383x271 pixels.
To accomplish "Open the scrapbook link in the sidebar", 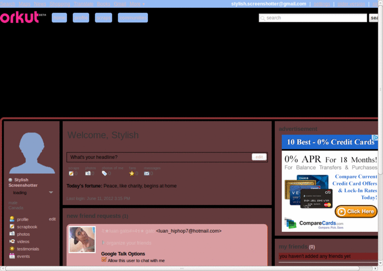I will click(27, 227).
